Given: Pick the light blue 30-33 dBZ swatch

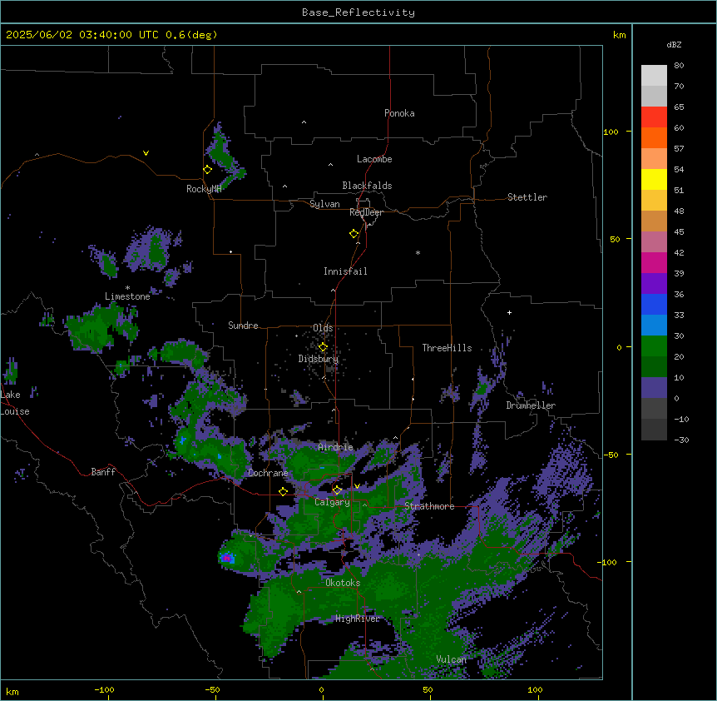Looking at the screenshot, I should [x=654, y=325].
